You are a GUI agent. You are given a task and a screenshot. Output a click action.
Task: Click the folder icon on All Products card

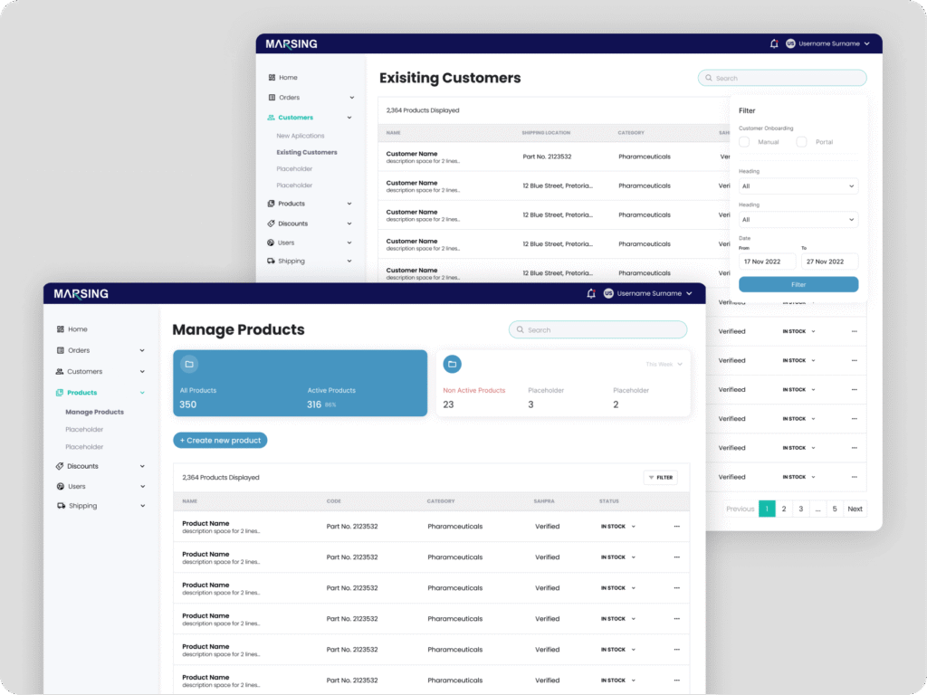tap(189, 364)
